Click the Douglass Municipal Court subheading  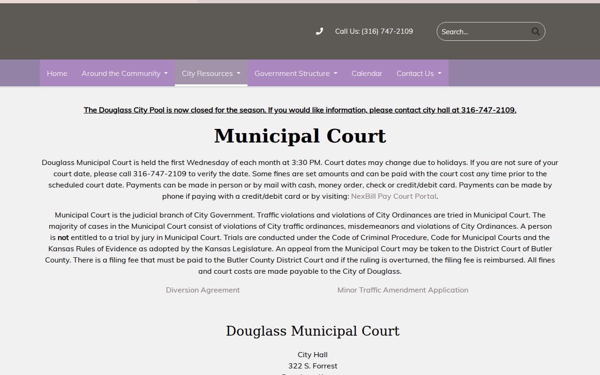(x=313, y=331)
